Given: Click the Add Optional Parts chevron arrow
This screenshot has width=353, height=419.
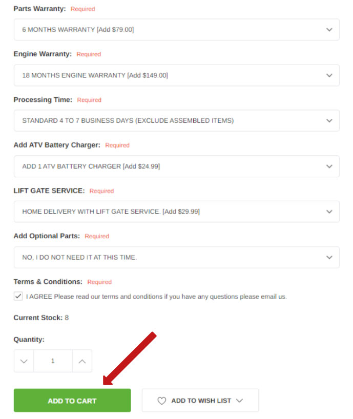Looking at the screenshot, I should (x=329, y=257).
